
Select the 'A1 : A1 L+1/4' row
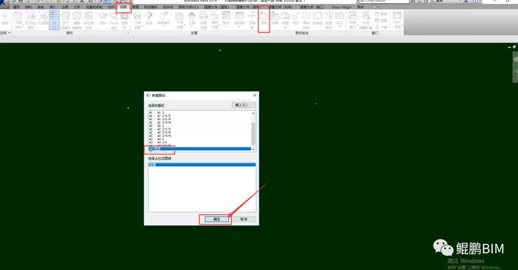[x=200, y=119]
